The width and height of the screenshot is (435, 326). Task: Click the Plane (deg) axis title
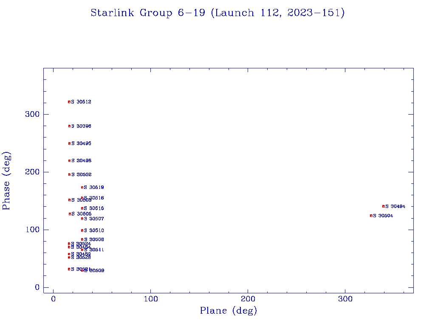coord(229,311)
